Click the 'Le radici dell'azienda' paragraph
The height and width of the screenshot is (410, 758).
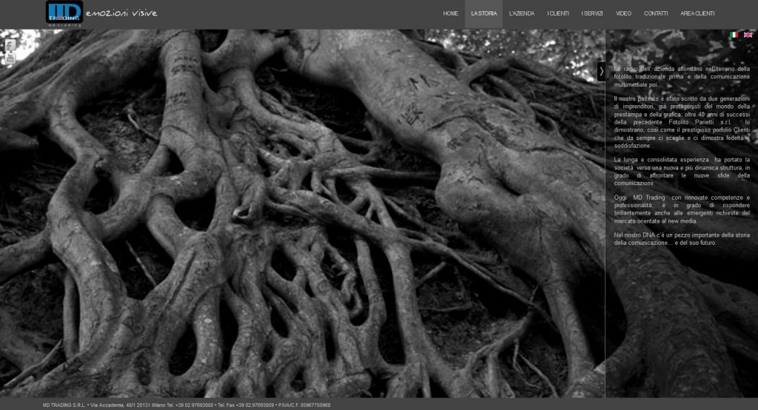[x=681, y=77]
